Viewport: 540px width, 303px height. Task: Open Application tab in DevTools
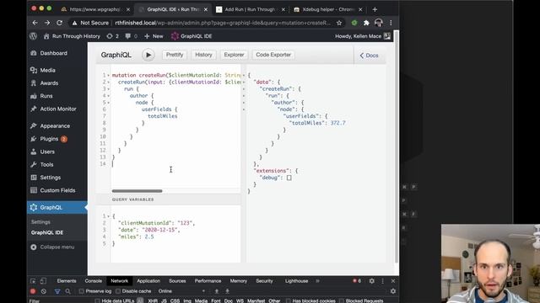click(x=148, y=281)
